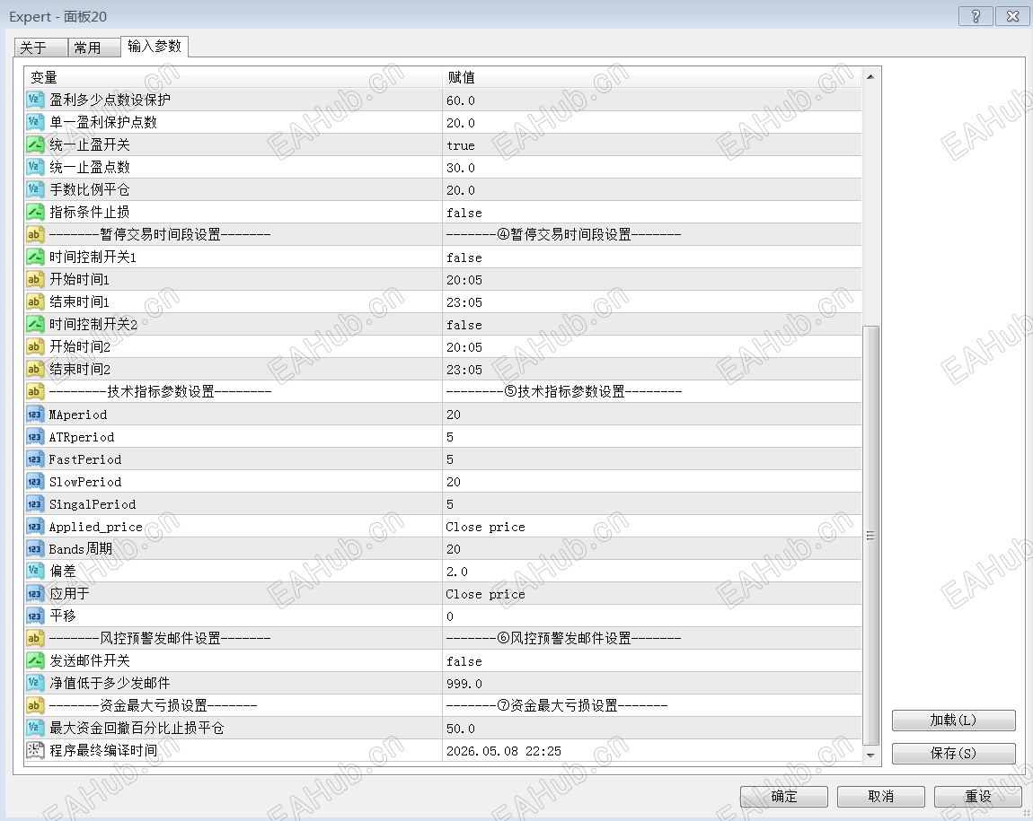The image size is (1033, 821).
Task: Click the 取消 button
Action: point(881,796)
